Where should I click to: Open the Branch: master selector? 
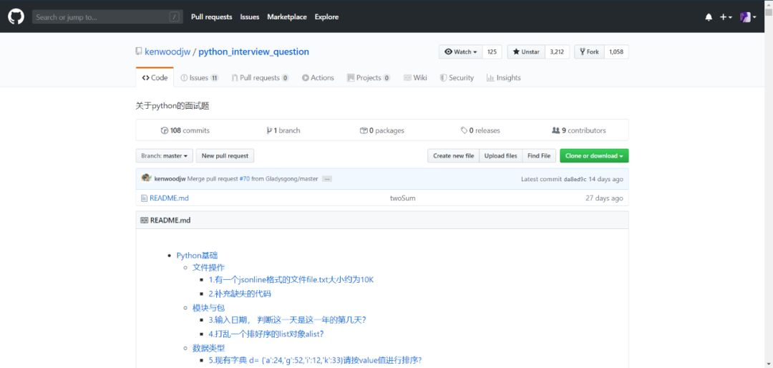pos(164,156)
